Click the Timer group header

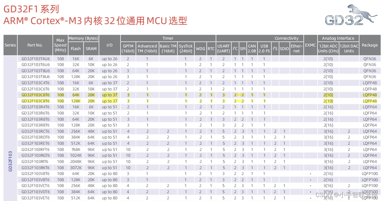168,38
